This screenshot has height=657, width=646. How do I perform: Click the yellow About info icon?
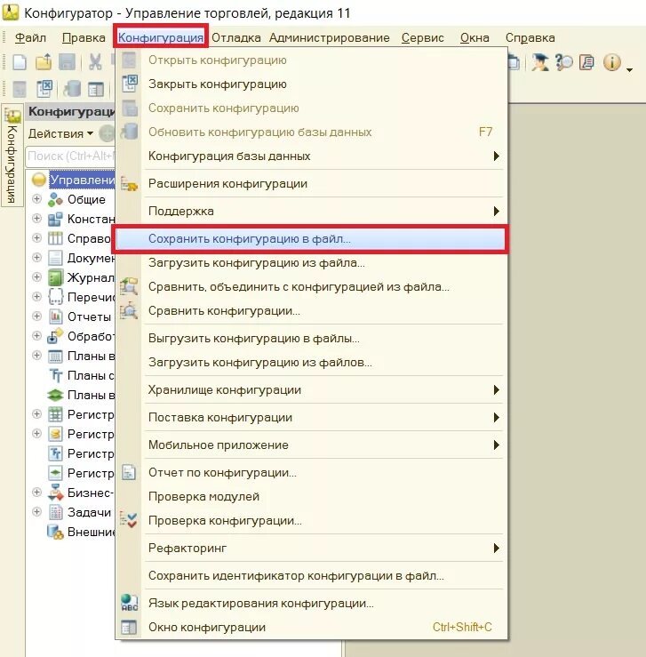(x=611, y=62)
